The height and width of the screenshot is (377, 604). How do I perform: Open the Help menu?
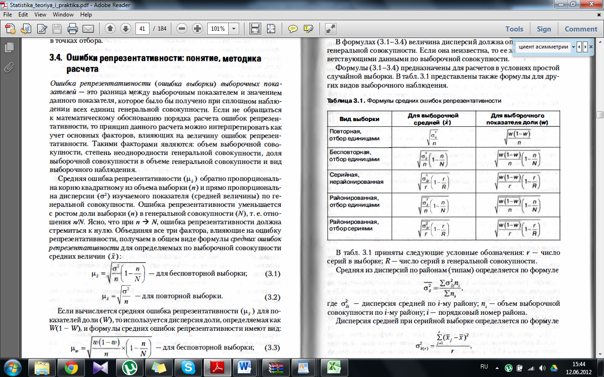tap(86, 15)
